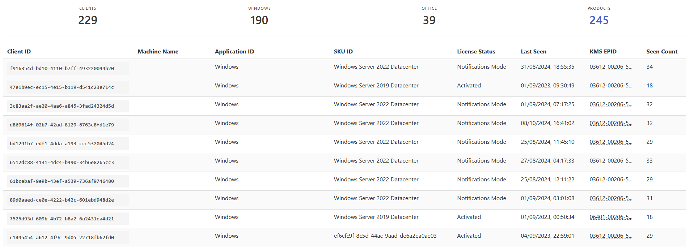The height and width of the screenshot is (250, 690).
Task: Click the KMS EPID 06401-00206-5... value
Action: tap(611, 217)
